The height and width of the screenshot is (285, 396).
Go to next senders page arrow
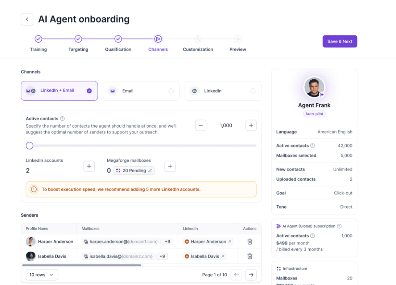(x=251, y=275)
